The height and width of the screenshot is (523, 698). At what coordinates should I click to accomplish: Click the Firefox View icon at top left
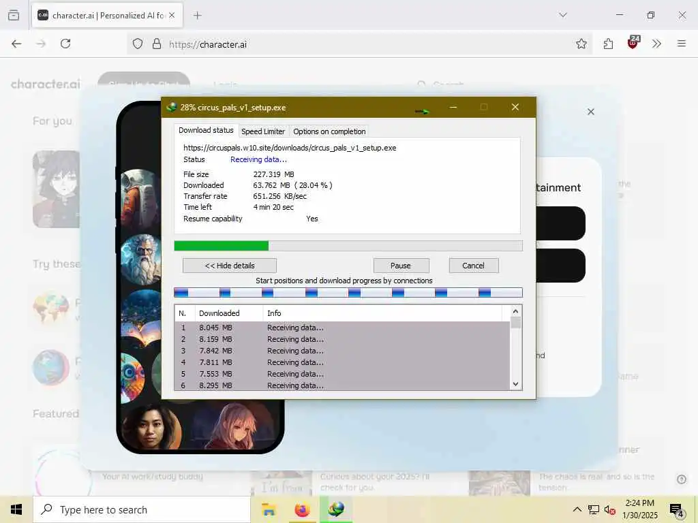14,15
